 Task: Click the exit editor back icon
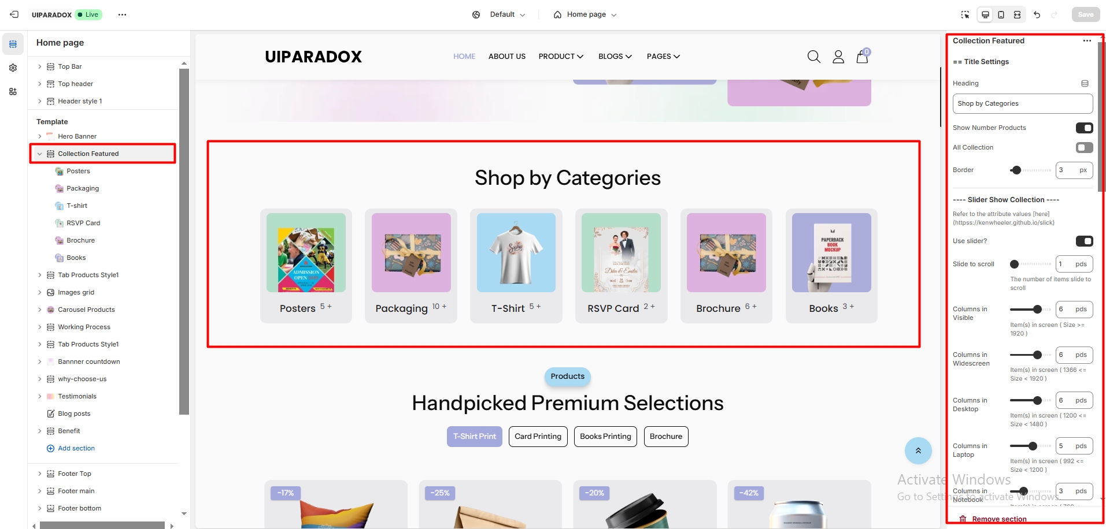pyautogui.click(x=14, y=14)
